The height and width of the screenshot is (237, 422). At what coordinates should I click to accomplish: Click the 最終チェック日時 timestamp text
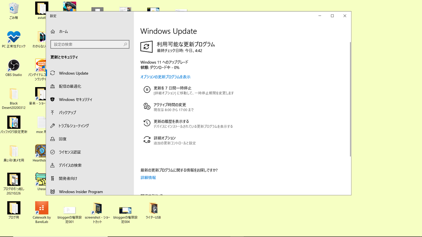(179, 51)
